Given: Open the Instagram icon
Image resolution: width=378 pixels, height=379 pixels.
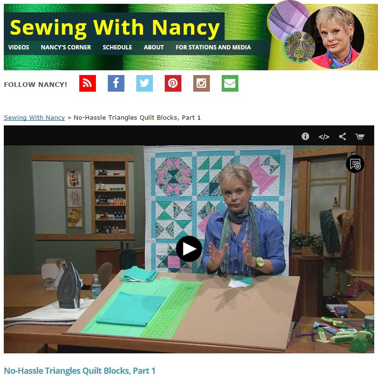Looking at the screenshot, I should [x=201, y=84].
